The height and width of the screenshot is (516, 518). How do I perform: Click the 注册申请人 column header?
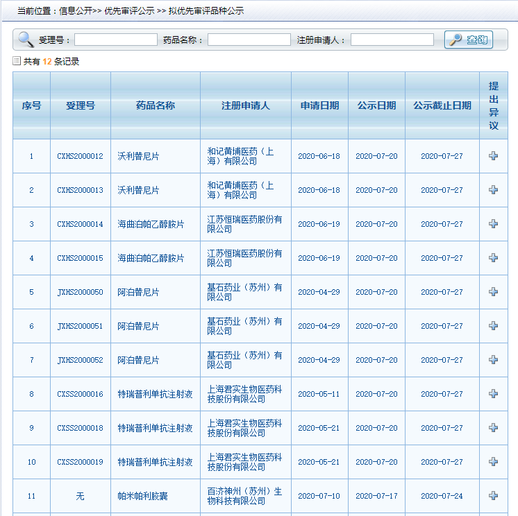pyautogui.click(x=245, y=105)
